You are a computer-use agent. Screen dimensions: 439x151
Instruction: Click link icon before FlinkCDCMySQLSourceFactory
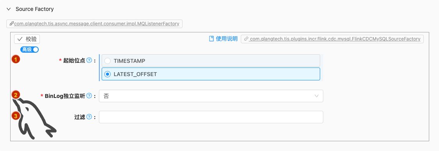pos(246,39)
